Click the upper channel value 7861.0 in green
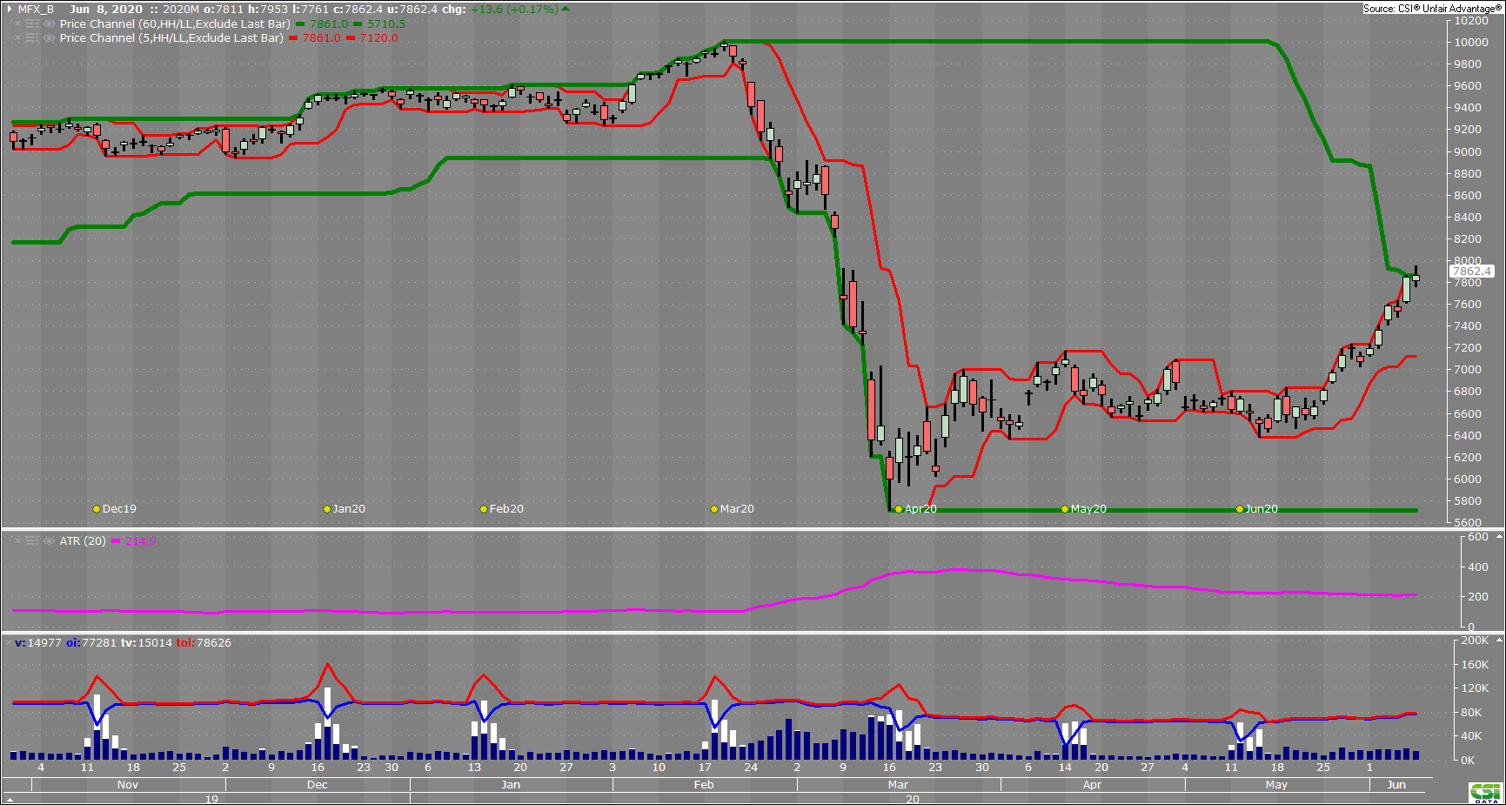The height and width of the screenshot is (805, 1506). click(329, 24)
